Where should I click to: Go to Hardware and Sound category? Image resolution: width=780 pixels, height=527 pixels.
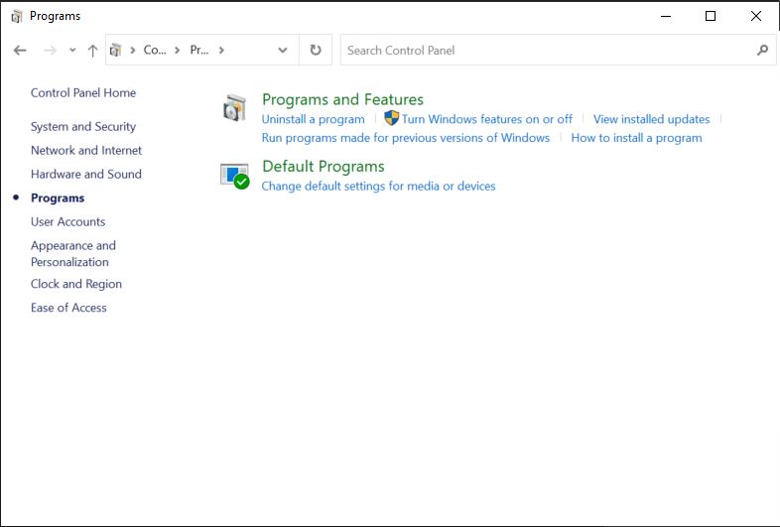86,175
